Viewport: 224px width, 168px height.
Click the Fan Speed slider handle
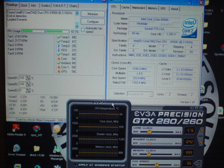tap(157, 165)
